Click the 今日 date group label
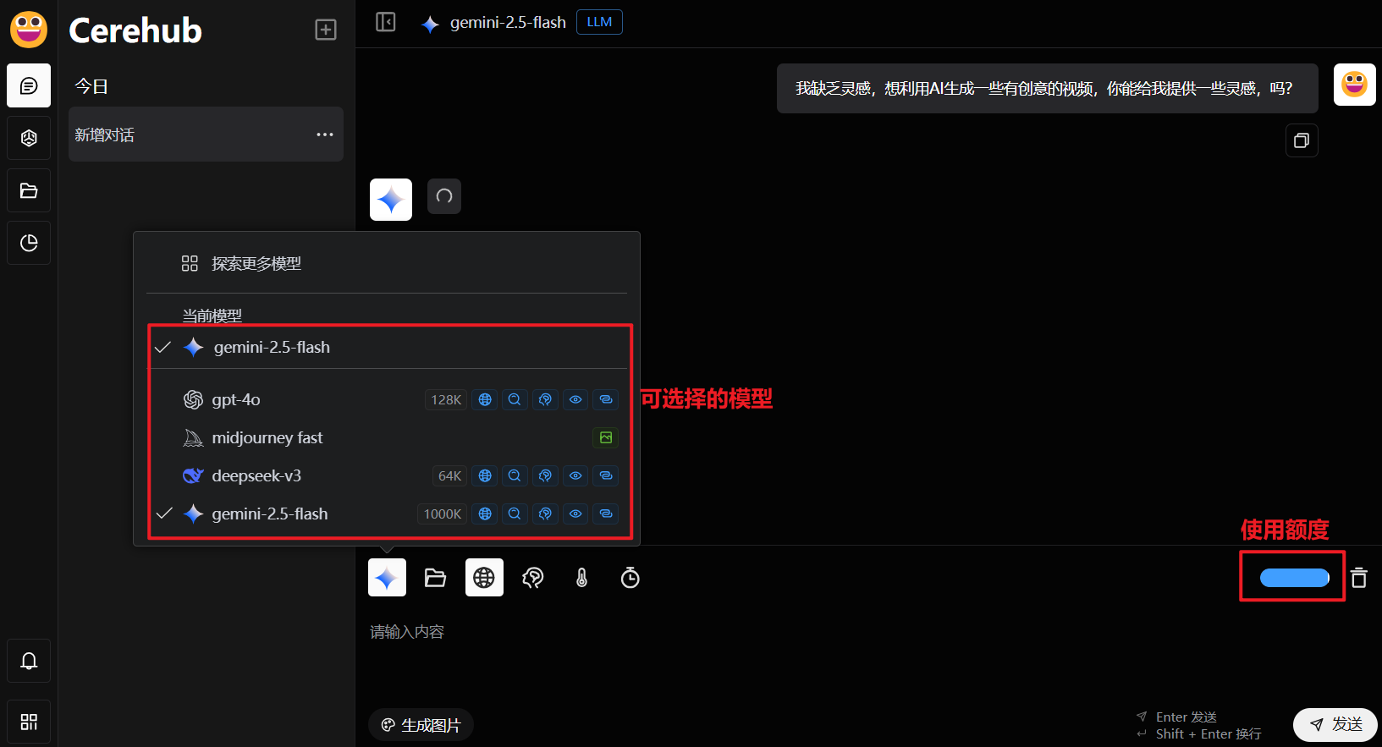 pos(91,86)
